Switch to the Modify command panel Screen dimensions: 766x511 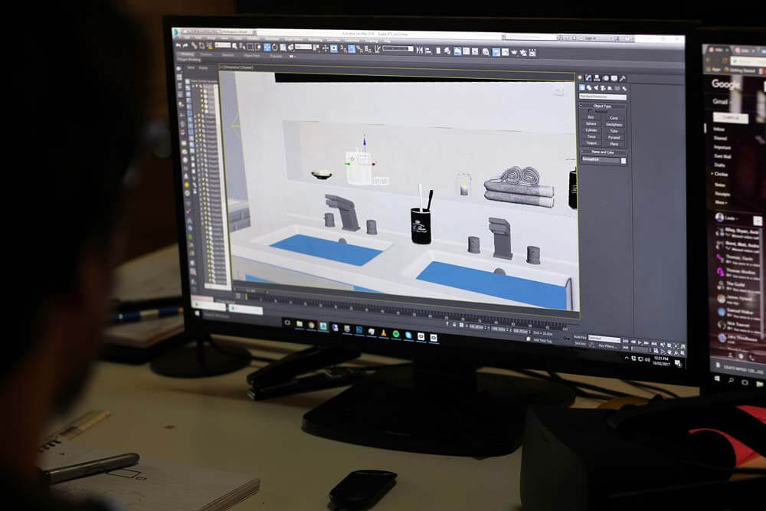[x=588, y=77]
